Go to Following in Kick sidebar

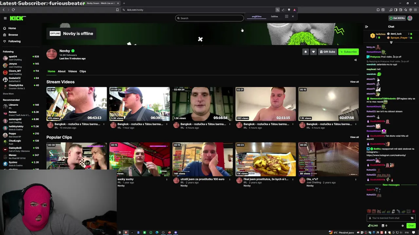(14, 41)
